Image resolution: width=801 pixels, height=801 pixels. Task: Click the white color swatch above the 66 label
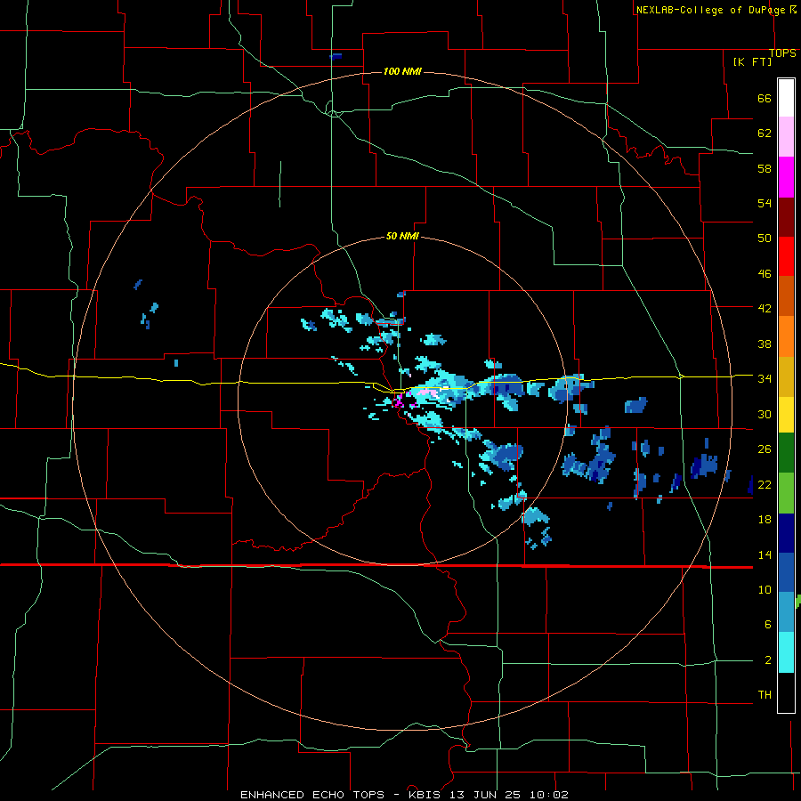pos(786,98)
